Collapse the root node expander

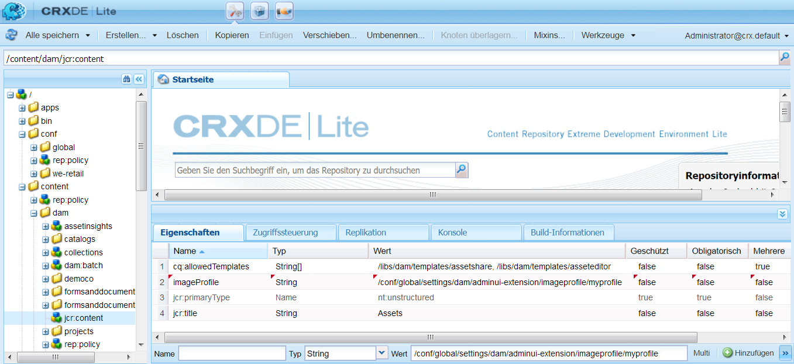[x=11, y=95]
